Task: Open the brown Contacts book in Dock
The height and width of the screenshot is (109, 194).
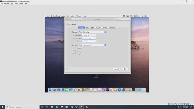Action: pyautogui.click(x=83, y=90)
